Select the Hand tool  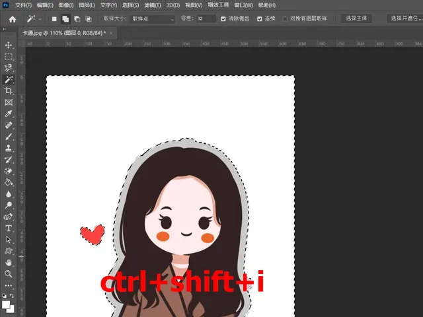(x=9, y=262)
